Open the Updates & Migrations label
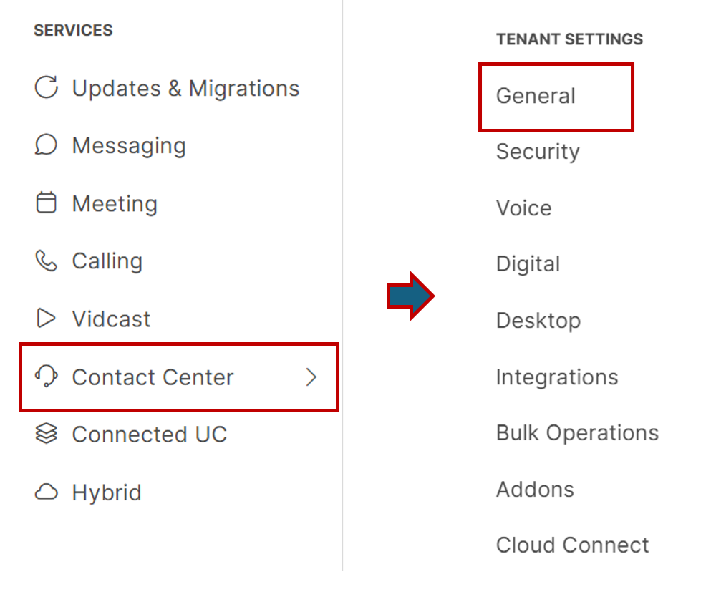716x597 pixels. 185,88
